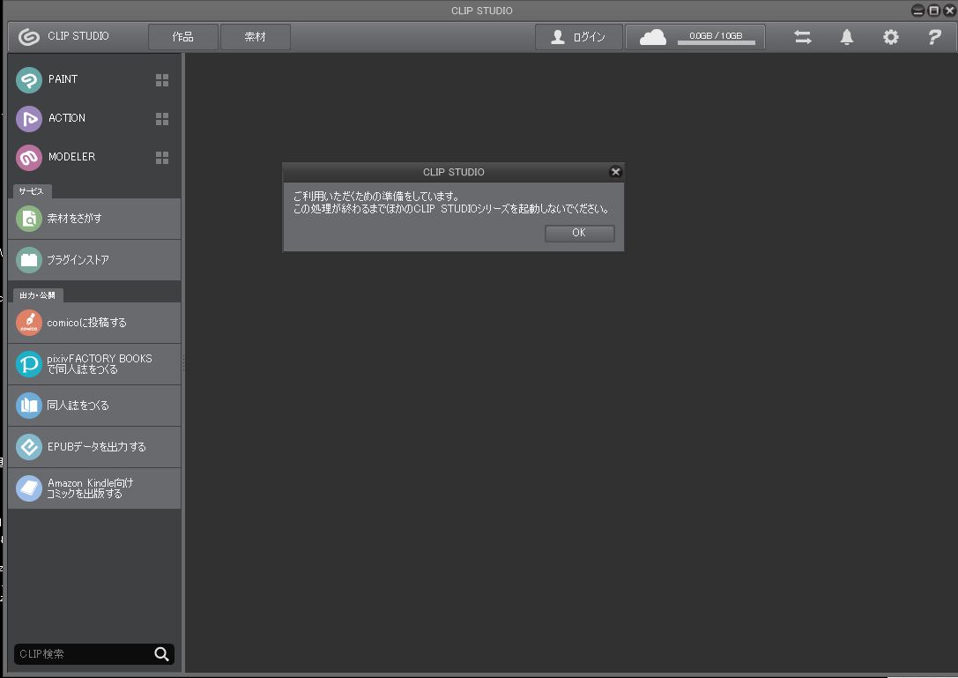958x678 pixels.
Task: Select 同人誌をつくる option
Action: 94,406
